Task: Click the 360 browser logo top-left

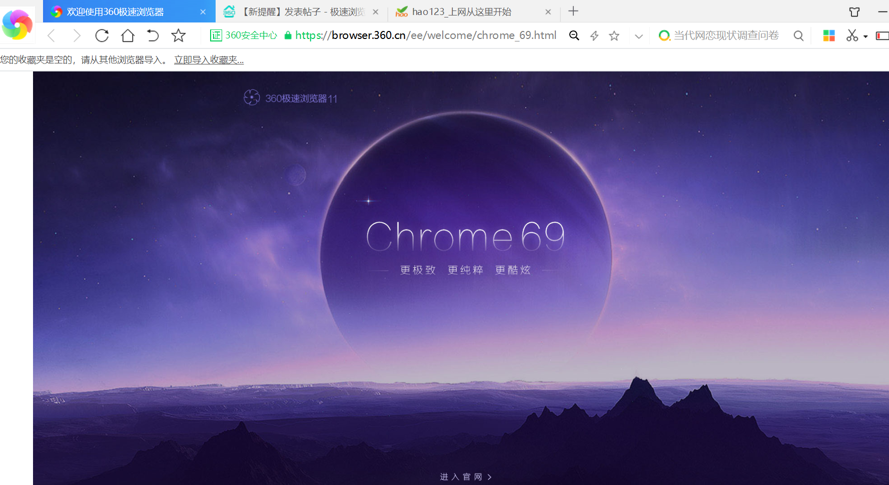Action: 18,24
